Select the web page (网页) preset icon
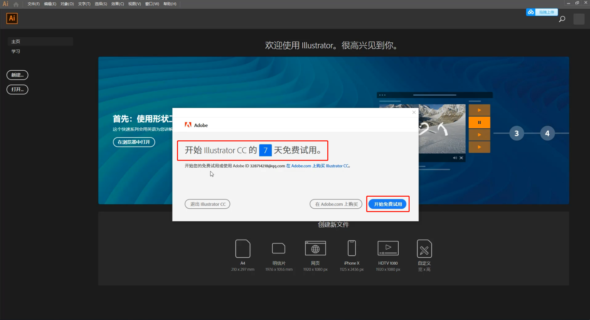This screenshot has height=320, width=590. 315,248
